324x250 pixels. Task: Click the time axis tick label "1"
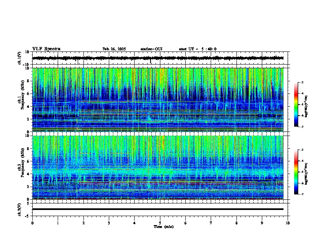(58, 223)
